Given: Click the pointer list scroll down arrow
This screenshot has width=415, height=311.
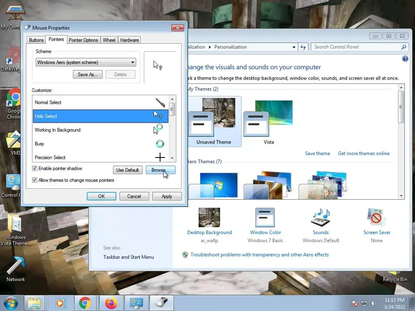Looking at the screenshot, I should [172, 158].
